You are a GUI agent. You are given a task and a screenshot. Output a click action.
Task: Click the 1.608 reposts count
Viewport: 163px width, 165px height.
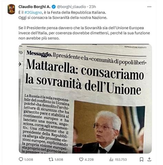(59, 159)
